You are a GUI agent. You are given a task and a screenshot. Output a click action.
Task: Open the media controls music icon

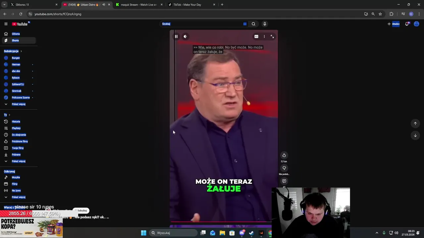click(403, 14)
